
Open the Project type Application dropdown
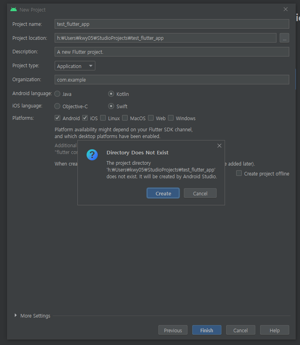tap(75, 66)
